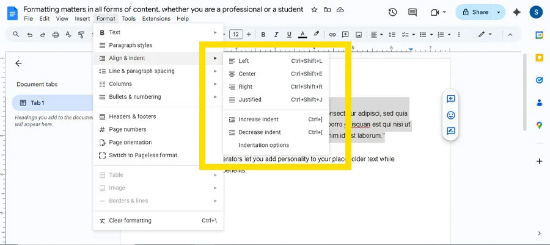Open the Insert menu

[82, 18]
